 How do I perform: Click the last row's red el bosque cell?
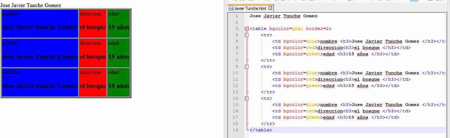pos(93,82)
